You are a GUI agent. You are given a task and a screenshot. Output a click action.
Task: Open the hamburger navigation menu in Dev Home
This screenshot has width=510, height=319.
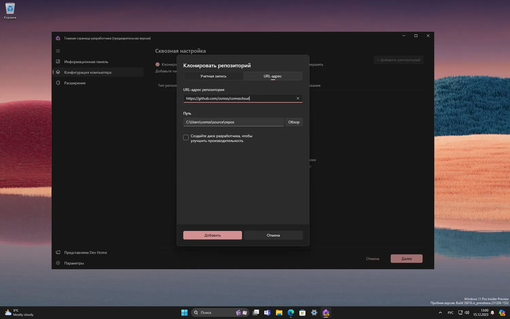[58, 51]
